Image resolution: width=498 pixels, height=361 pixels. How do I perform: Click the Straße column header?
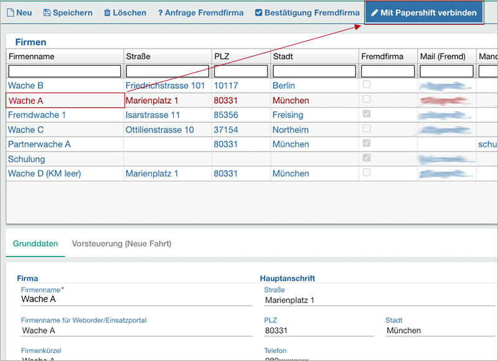(x=167, y=57)
